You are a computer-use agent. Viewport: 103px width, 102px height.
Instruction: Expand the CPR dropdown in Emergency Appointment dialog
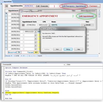tap(49, 25)
